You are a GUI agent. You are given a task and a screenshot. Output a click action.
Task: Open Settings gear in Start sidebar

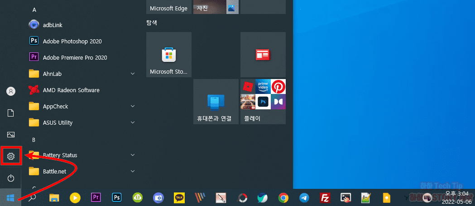coord(11,156)
